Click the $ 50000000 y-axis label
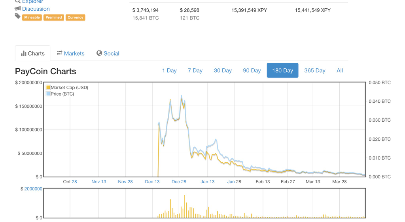The height and width of the screenshot is (222, 405). 30,153
